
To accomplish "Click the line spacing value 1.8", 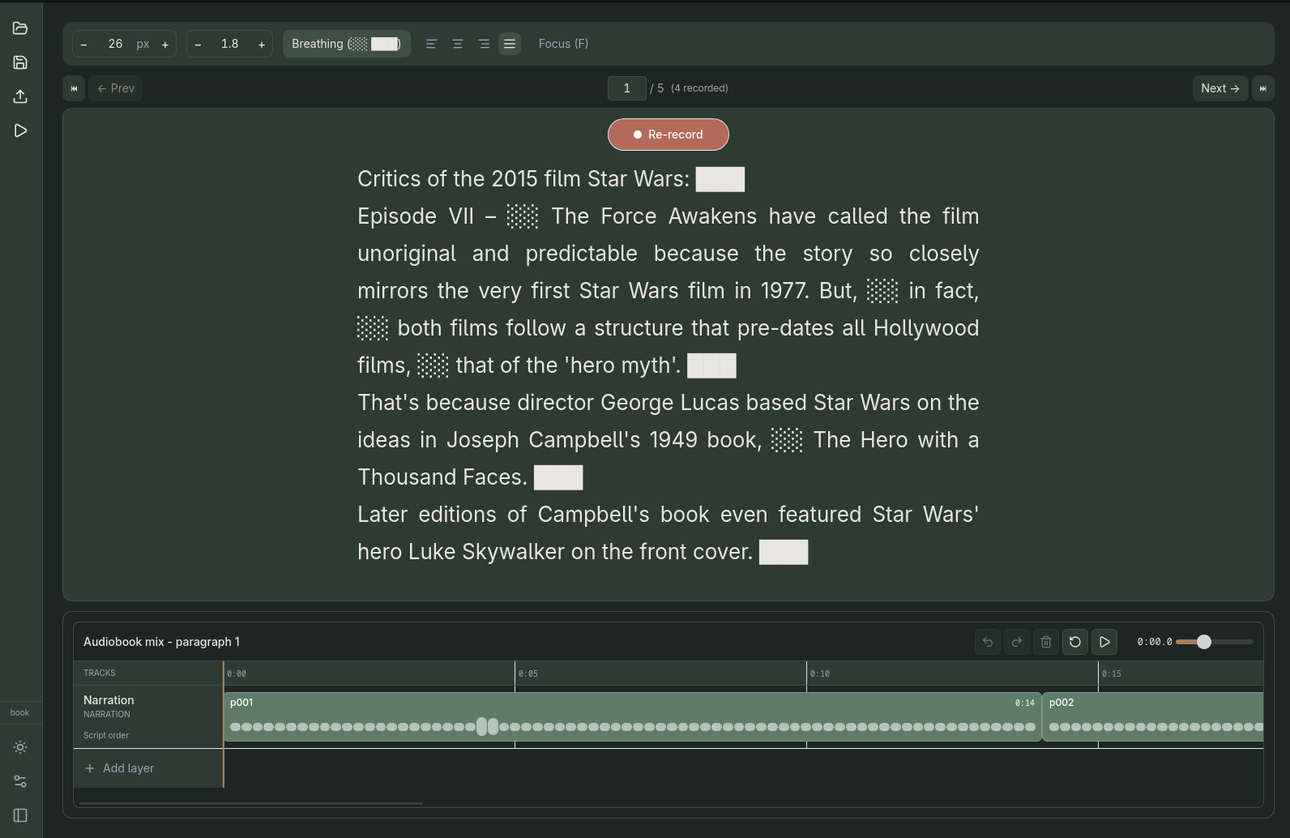I will tap(230, 44).
